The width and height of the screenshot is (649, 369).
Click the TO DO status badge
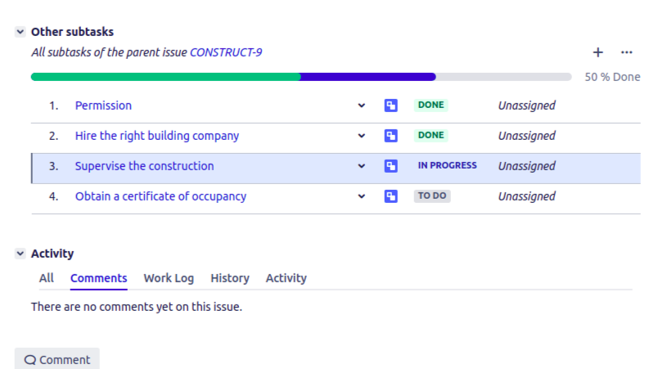[x=432, y=196]
